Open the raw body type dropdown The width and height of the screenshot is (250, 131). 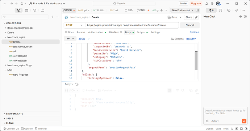[x=70, y=39]
